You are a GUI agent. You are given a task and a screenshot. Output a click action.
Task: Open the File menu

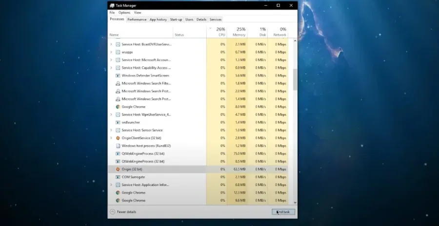(x=112, y=13)
